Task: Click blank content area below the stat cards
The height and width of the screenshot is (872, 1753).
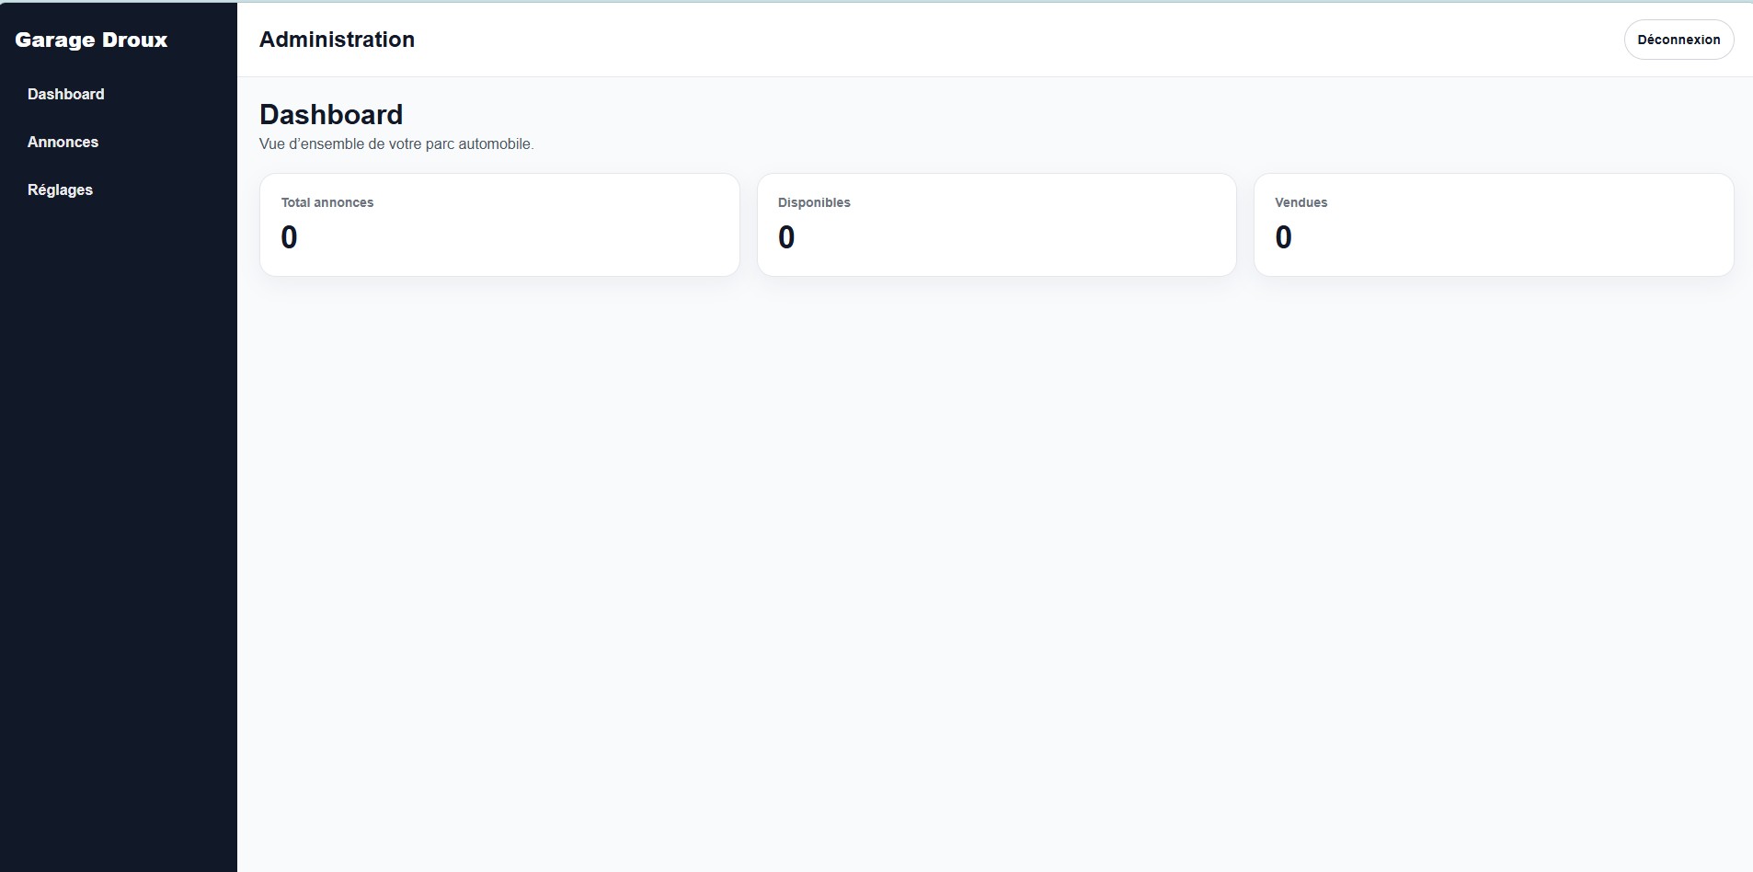Action: coord(993,552)
